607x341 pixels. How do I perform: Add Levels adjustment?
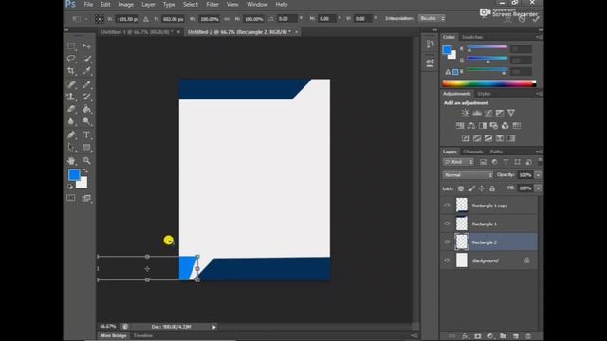477,113
